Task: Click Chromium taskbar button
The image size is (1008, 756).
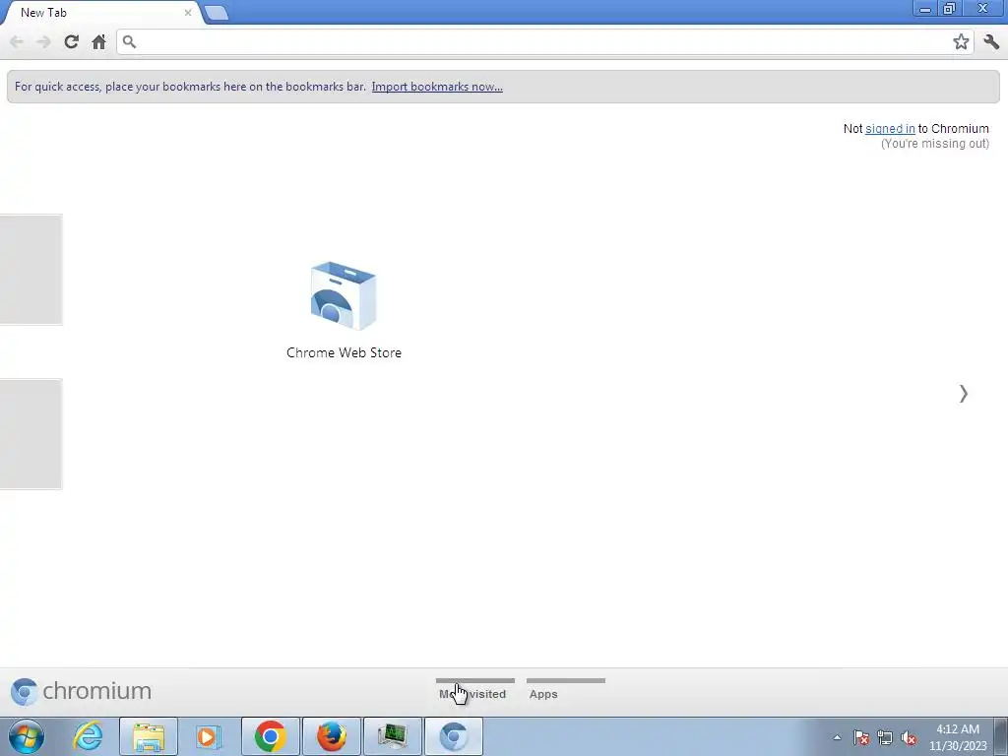Action: (453, 736)
